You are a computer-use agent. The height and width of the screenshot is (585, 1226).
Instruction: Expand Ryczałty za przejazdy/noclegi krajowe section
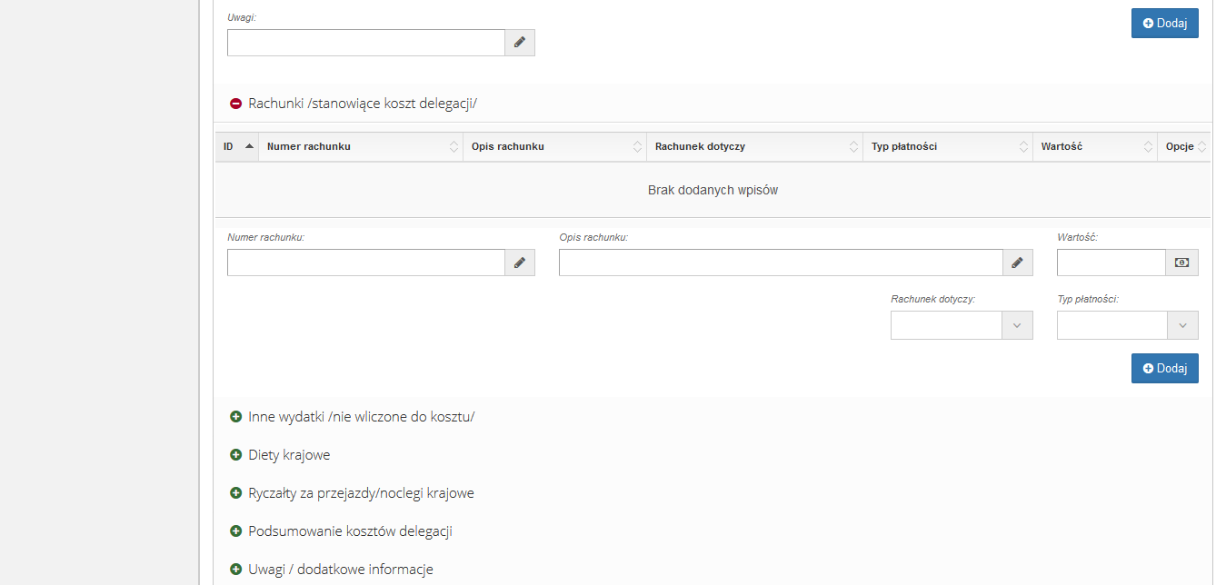pyautogui.click(x=361, y=493)
